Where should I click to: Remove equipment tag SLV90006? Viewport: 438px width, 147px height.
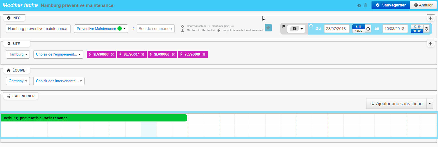[x=112, y=54]
